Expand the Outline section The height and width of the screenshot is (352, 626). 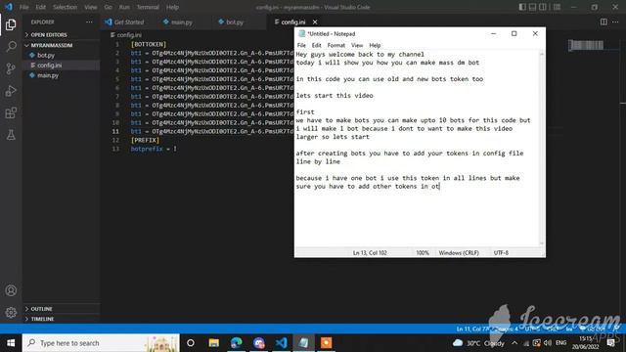[61, 309]
